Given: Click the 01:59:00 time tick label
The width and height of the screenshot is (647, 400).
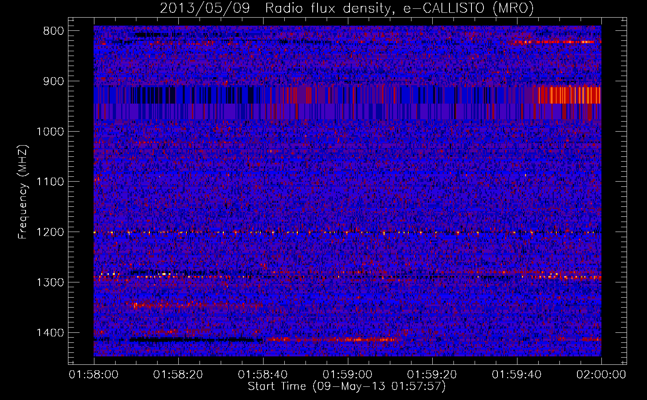Looking at the screenshot, I should point(347,375).
